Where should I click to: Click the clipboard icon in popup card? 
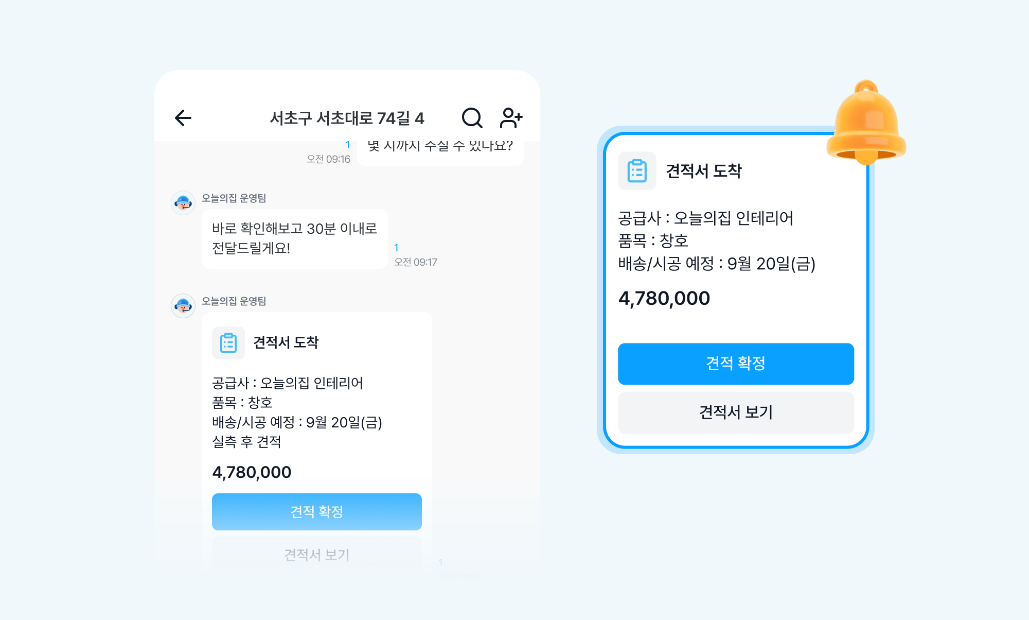pyautogui.click(x=637, y=171)
